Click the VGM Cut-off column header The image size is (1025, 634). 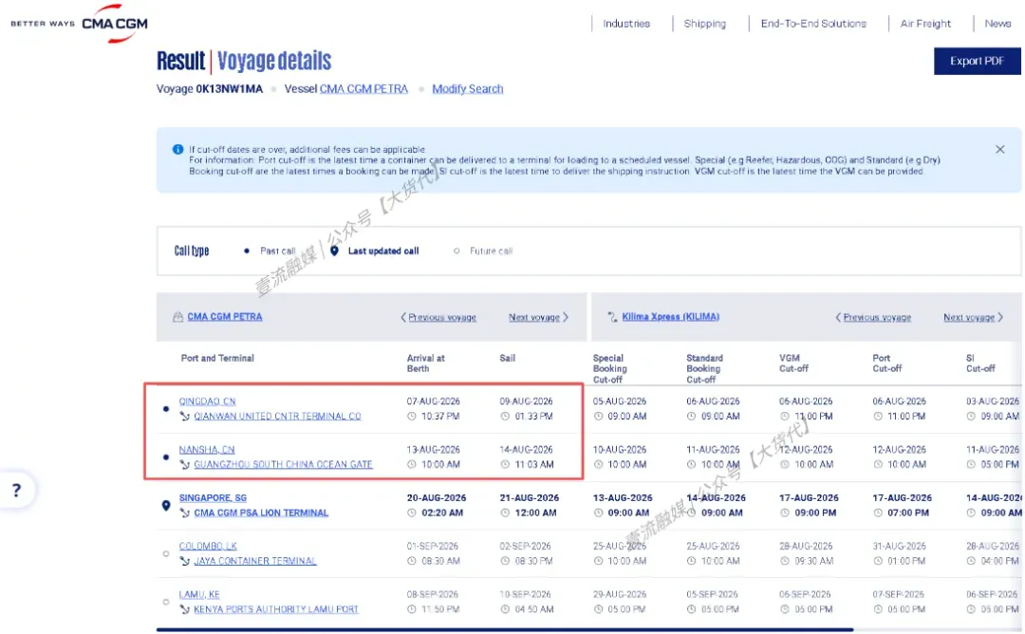(x=793, y=364)
